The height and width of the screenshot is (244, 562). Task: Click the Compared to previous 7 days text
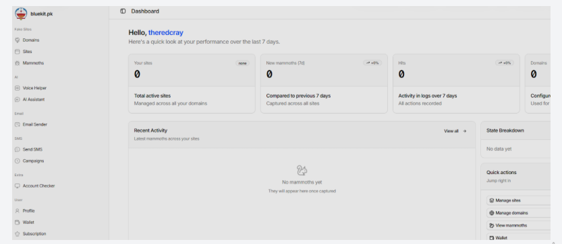(298, 95)
